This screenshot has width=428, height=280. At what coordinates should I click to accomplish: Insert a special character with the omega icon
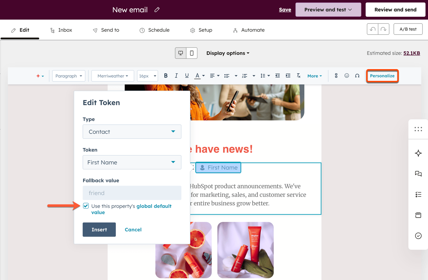[x=357, y=76]
